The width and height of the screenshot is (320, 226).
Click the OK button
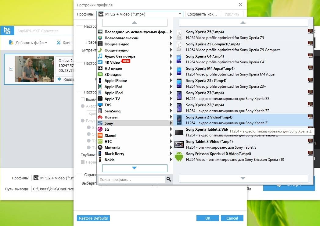click(207, 218)
